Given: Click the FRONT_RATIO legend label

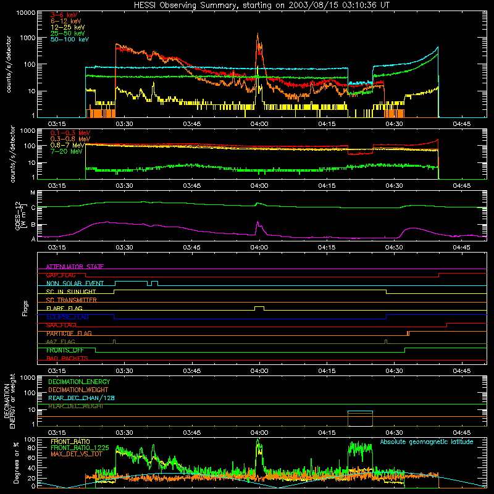Looking at the screenshot, I should (x=70, y=442).
